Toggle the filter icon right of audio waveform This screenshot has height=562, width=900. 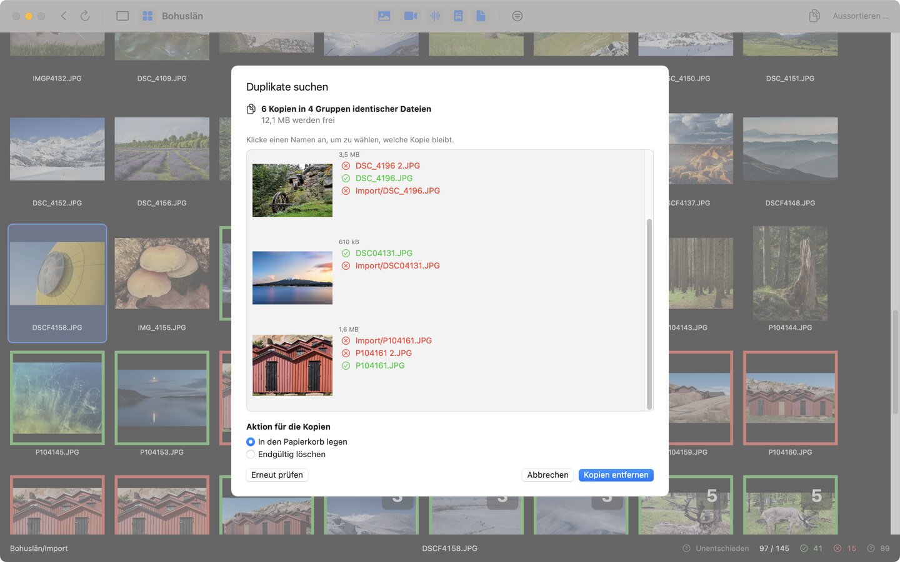[458, 16]
